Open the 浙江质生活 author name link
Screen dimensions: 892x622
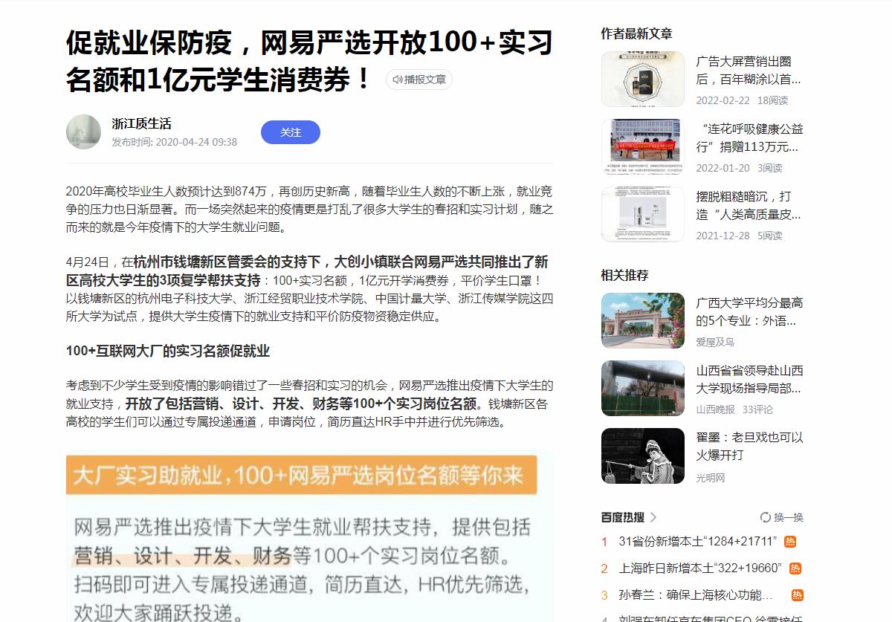click(142, 123)
